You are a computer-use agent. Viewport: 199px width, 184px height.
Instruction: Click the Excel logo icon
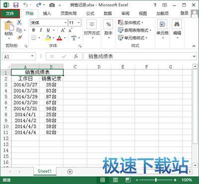6,5
